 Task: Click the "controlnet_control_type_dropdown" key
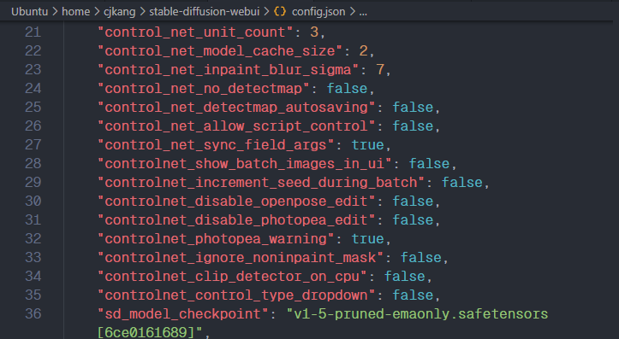tap(236, 295)
